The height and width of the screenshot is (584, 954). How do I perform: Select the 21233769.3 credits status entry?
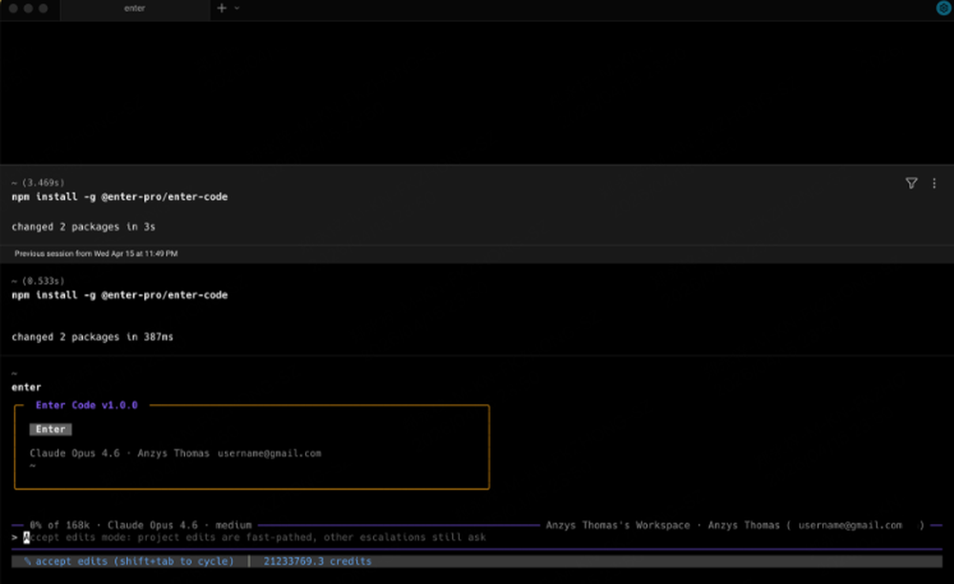[x=317, y=561]
